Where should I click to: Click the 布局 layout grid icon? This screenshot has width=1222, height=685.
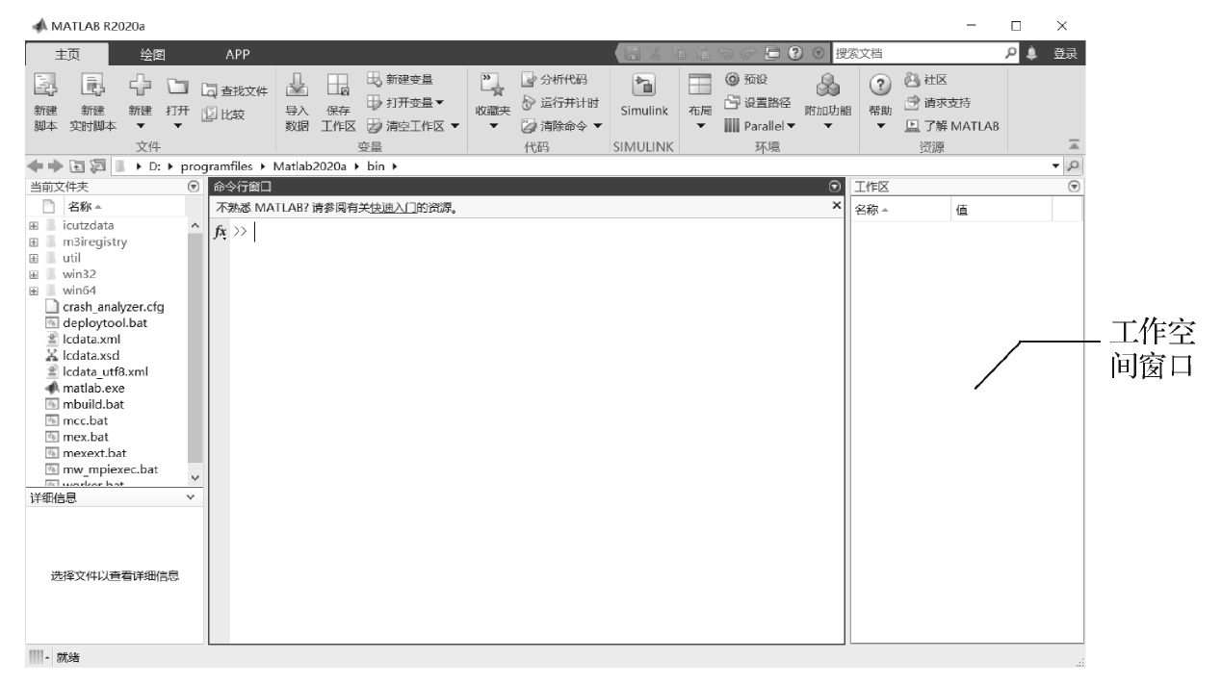click(701, 86)
